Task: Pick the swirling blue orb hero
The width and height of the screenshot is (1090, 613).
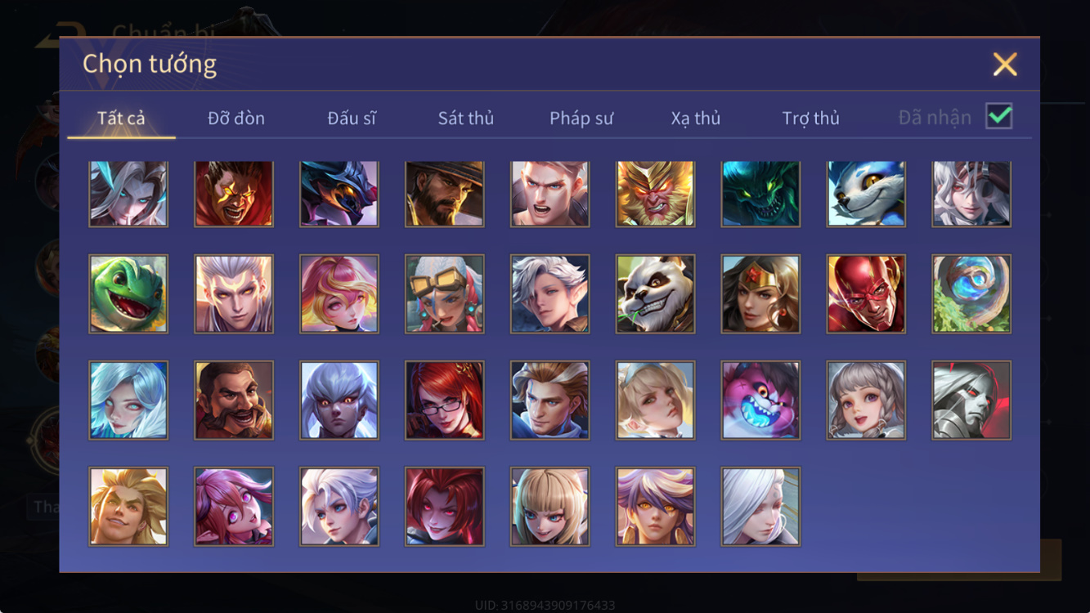Action: click(x=972, y=294)
